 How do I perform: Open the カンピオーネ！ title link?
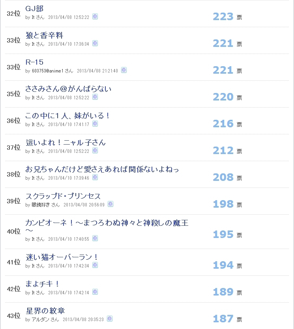pos(107,227)
